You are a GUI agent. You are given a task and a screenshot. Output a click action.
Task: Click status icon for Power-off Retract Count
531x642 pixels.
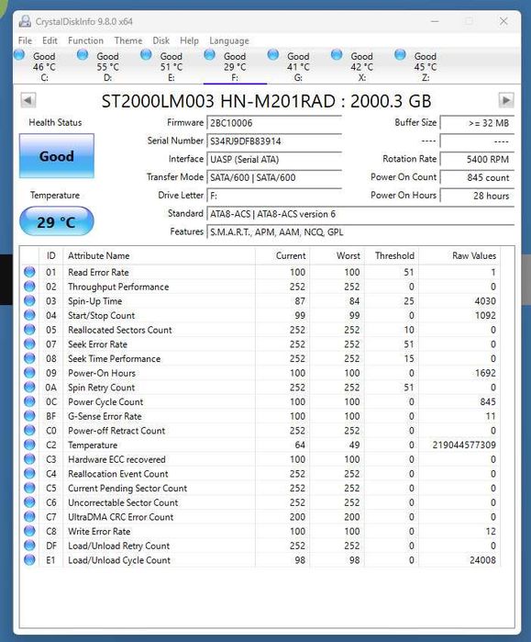[29, 431]
